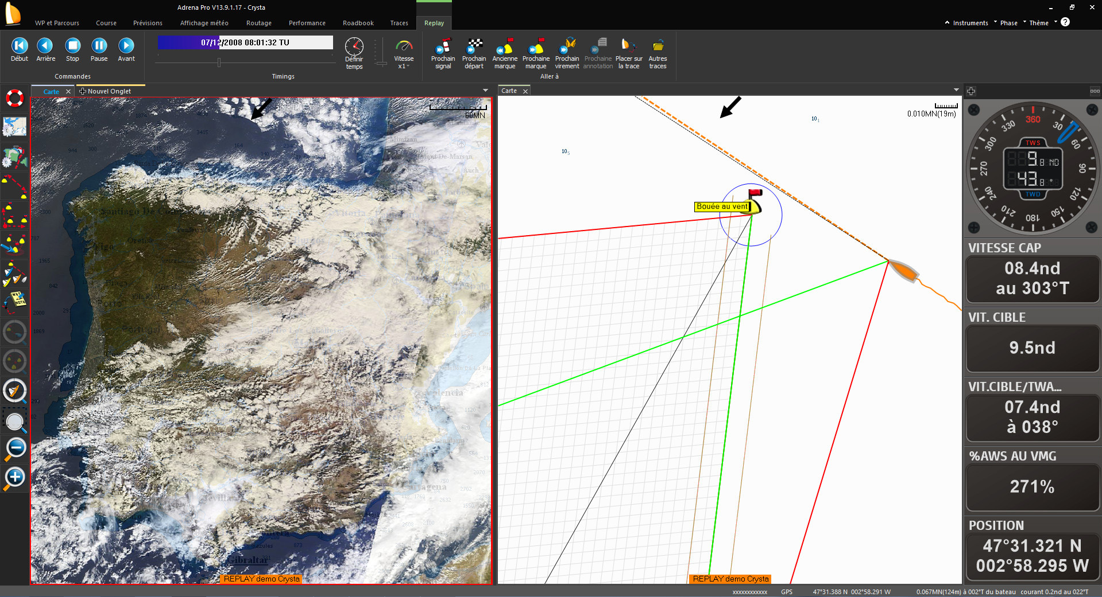Viewport: 1102px width, 597px height.
Task: Open Performance ribbon tab
Action: 307,23
